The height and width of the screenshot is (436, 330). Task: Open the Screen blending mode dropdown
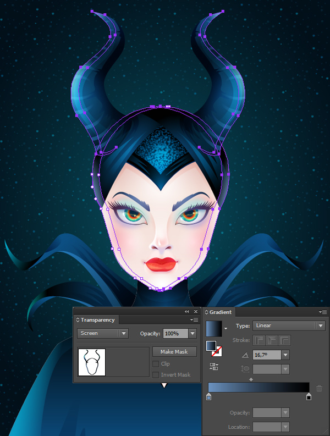[x=103, y=333]
